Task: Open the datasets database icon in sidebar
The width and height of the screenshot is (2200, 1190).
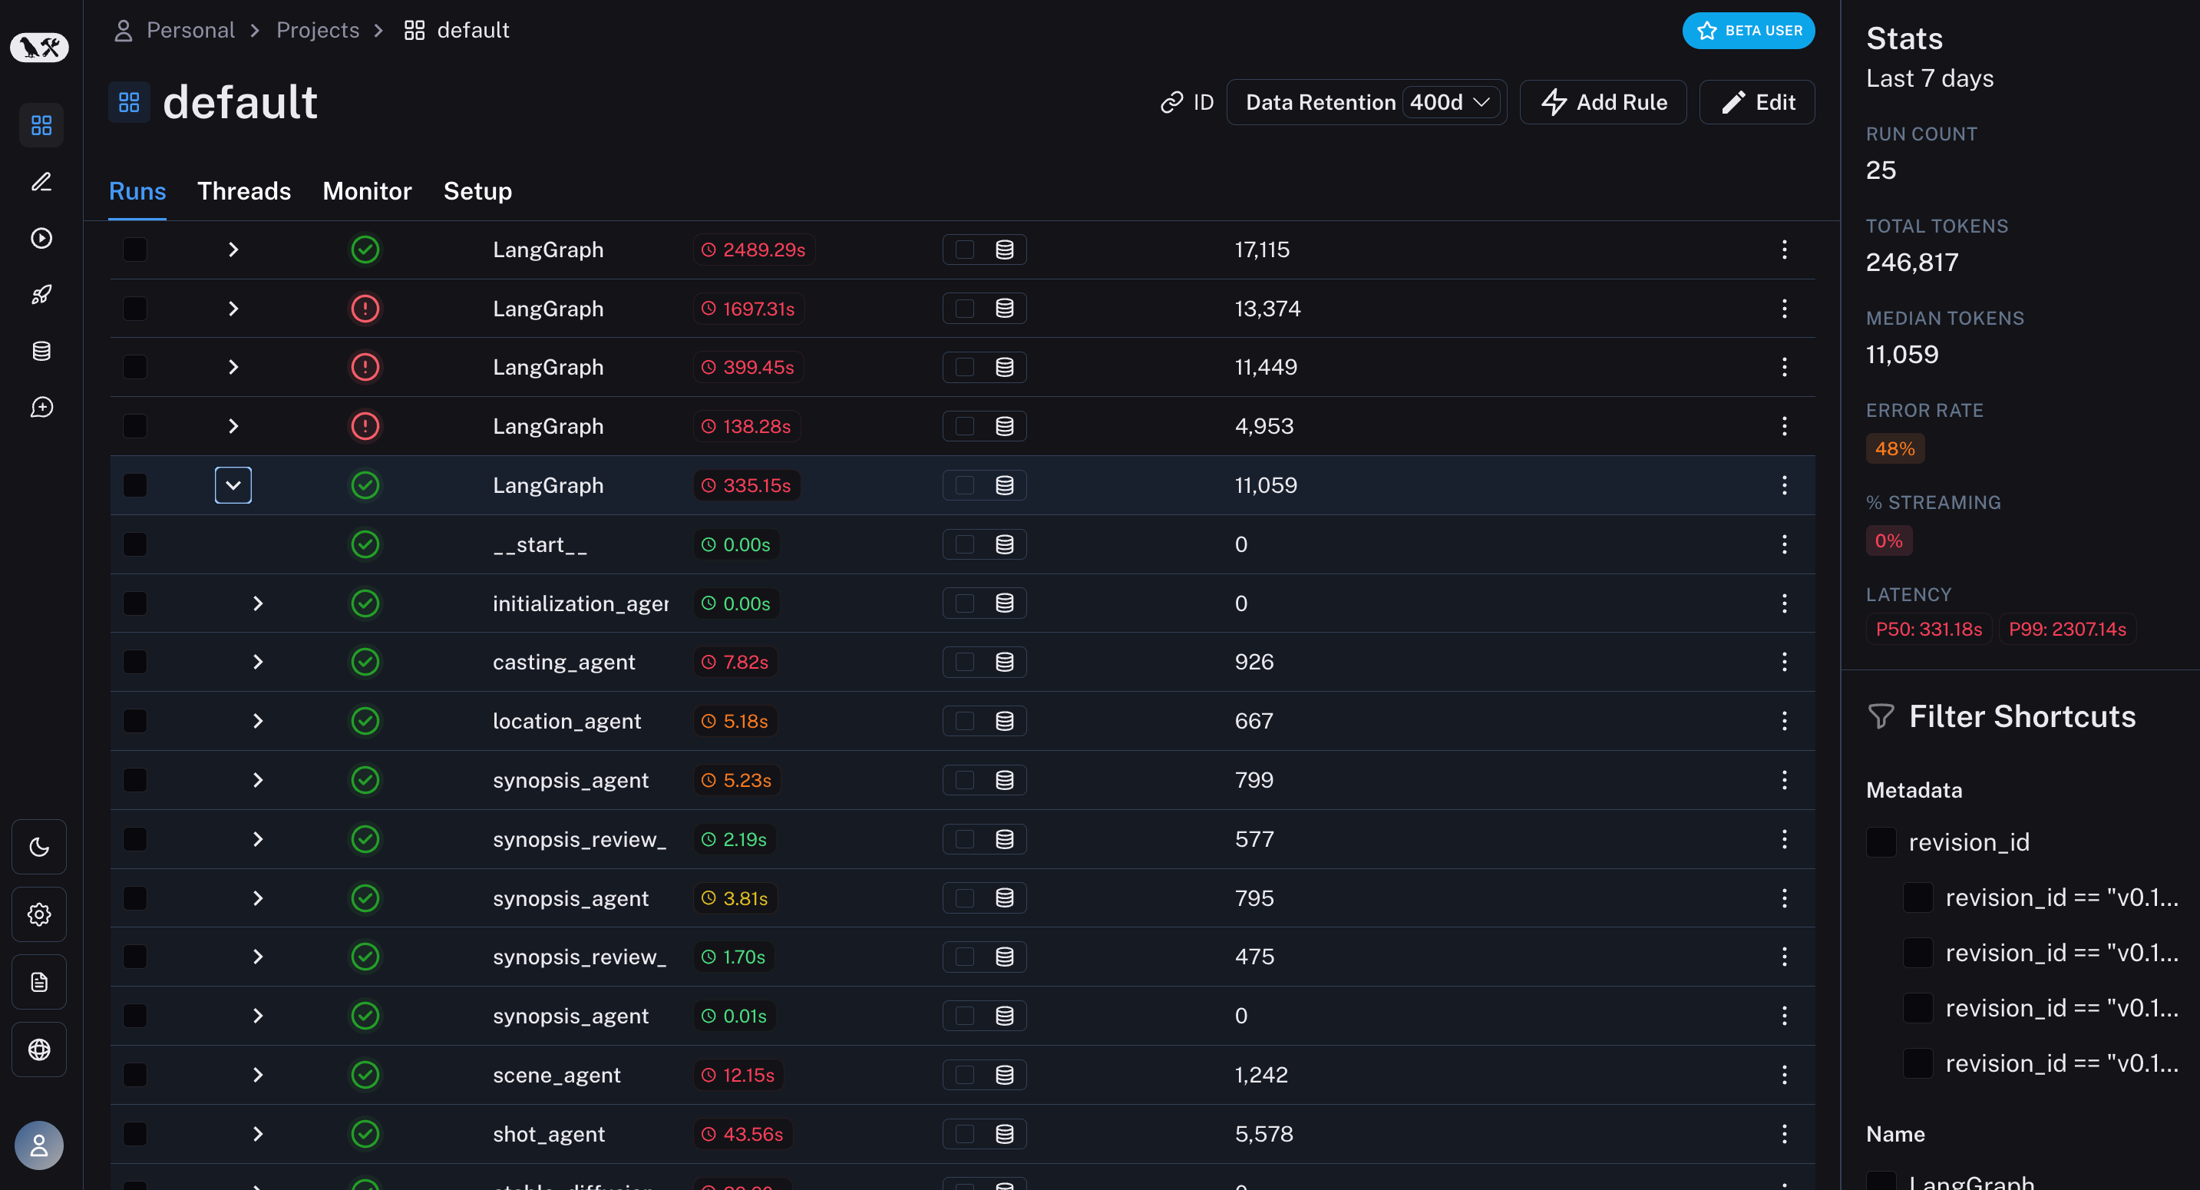Action: [41, 351]
